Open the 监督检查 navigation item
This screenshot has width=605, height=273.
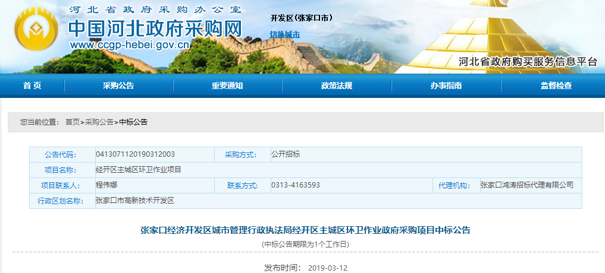click(x=556, y=85)
